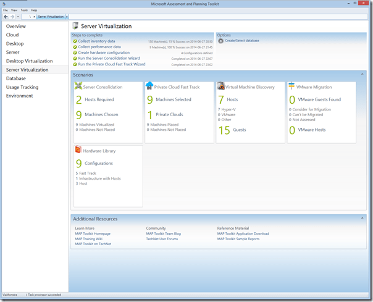
Task: Open the Tools menu
Action: click(x=23, y=10)
